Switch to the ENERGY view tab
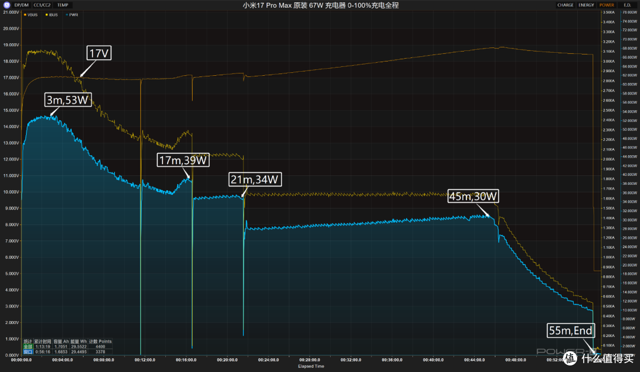 tap(586, 5)
